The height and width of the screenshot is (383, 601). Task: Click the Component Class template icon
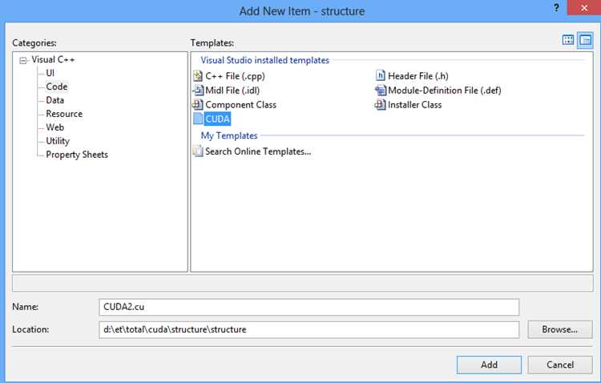pyautogui.click(x=198, y=105)
